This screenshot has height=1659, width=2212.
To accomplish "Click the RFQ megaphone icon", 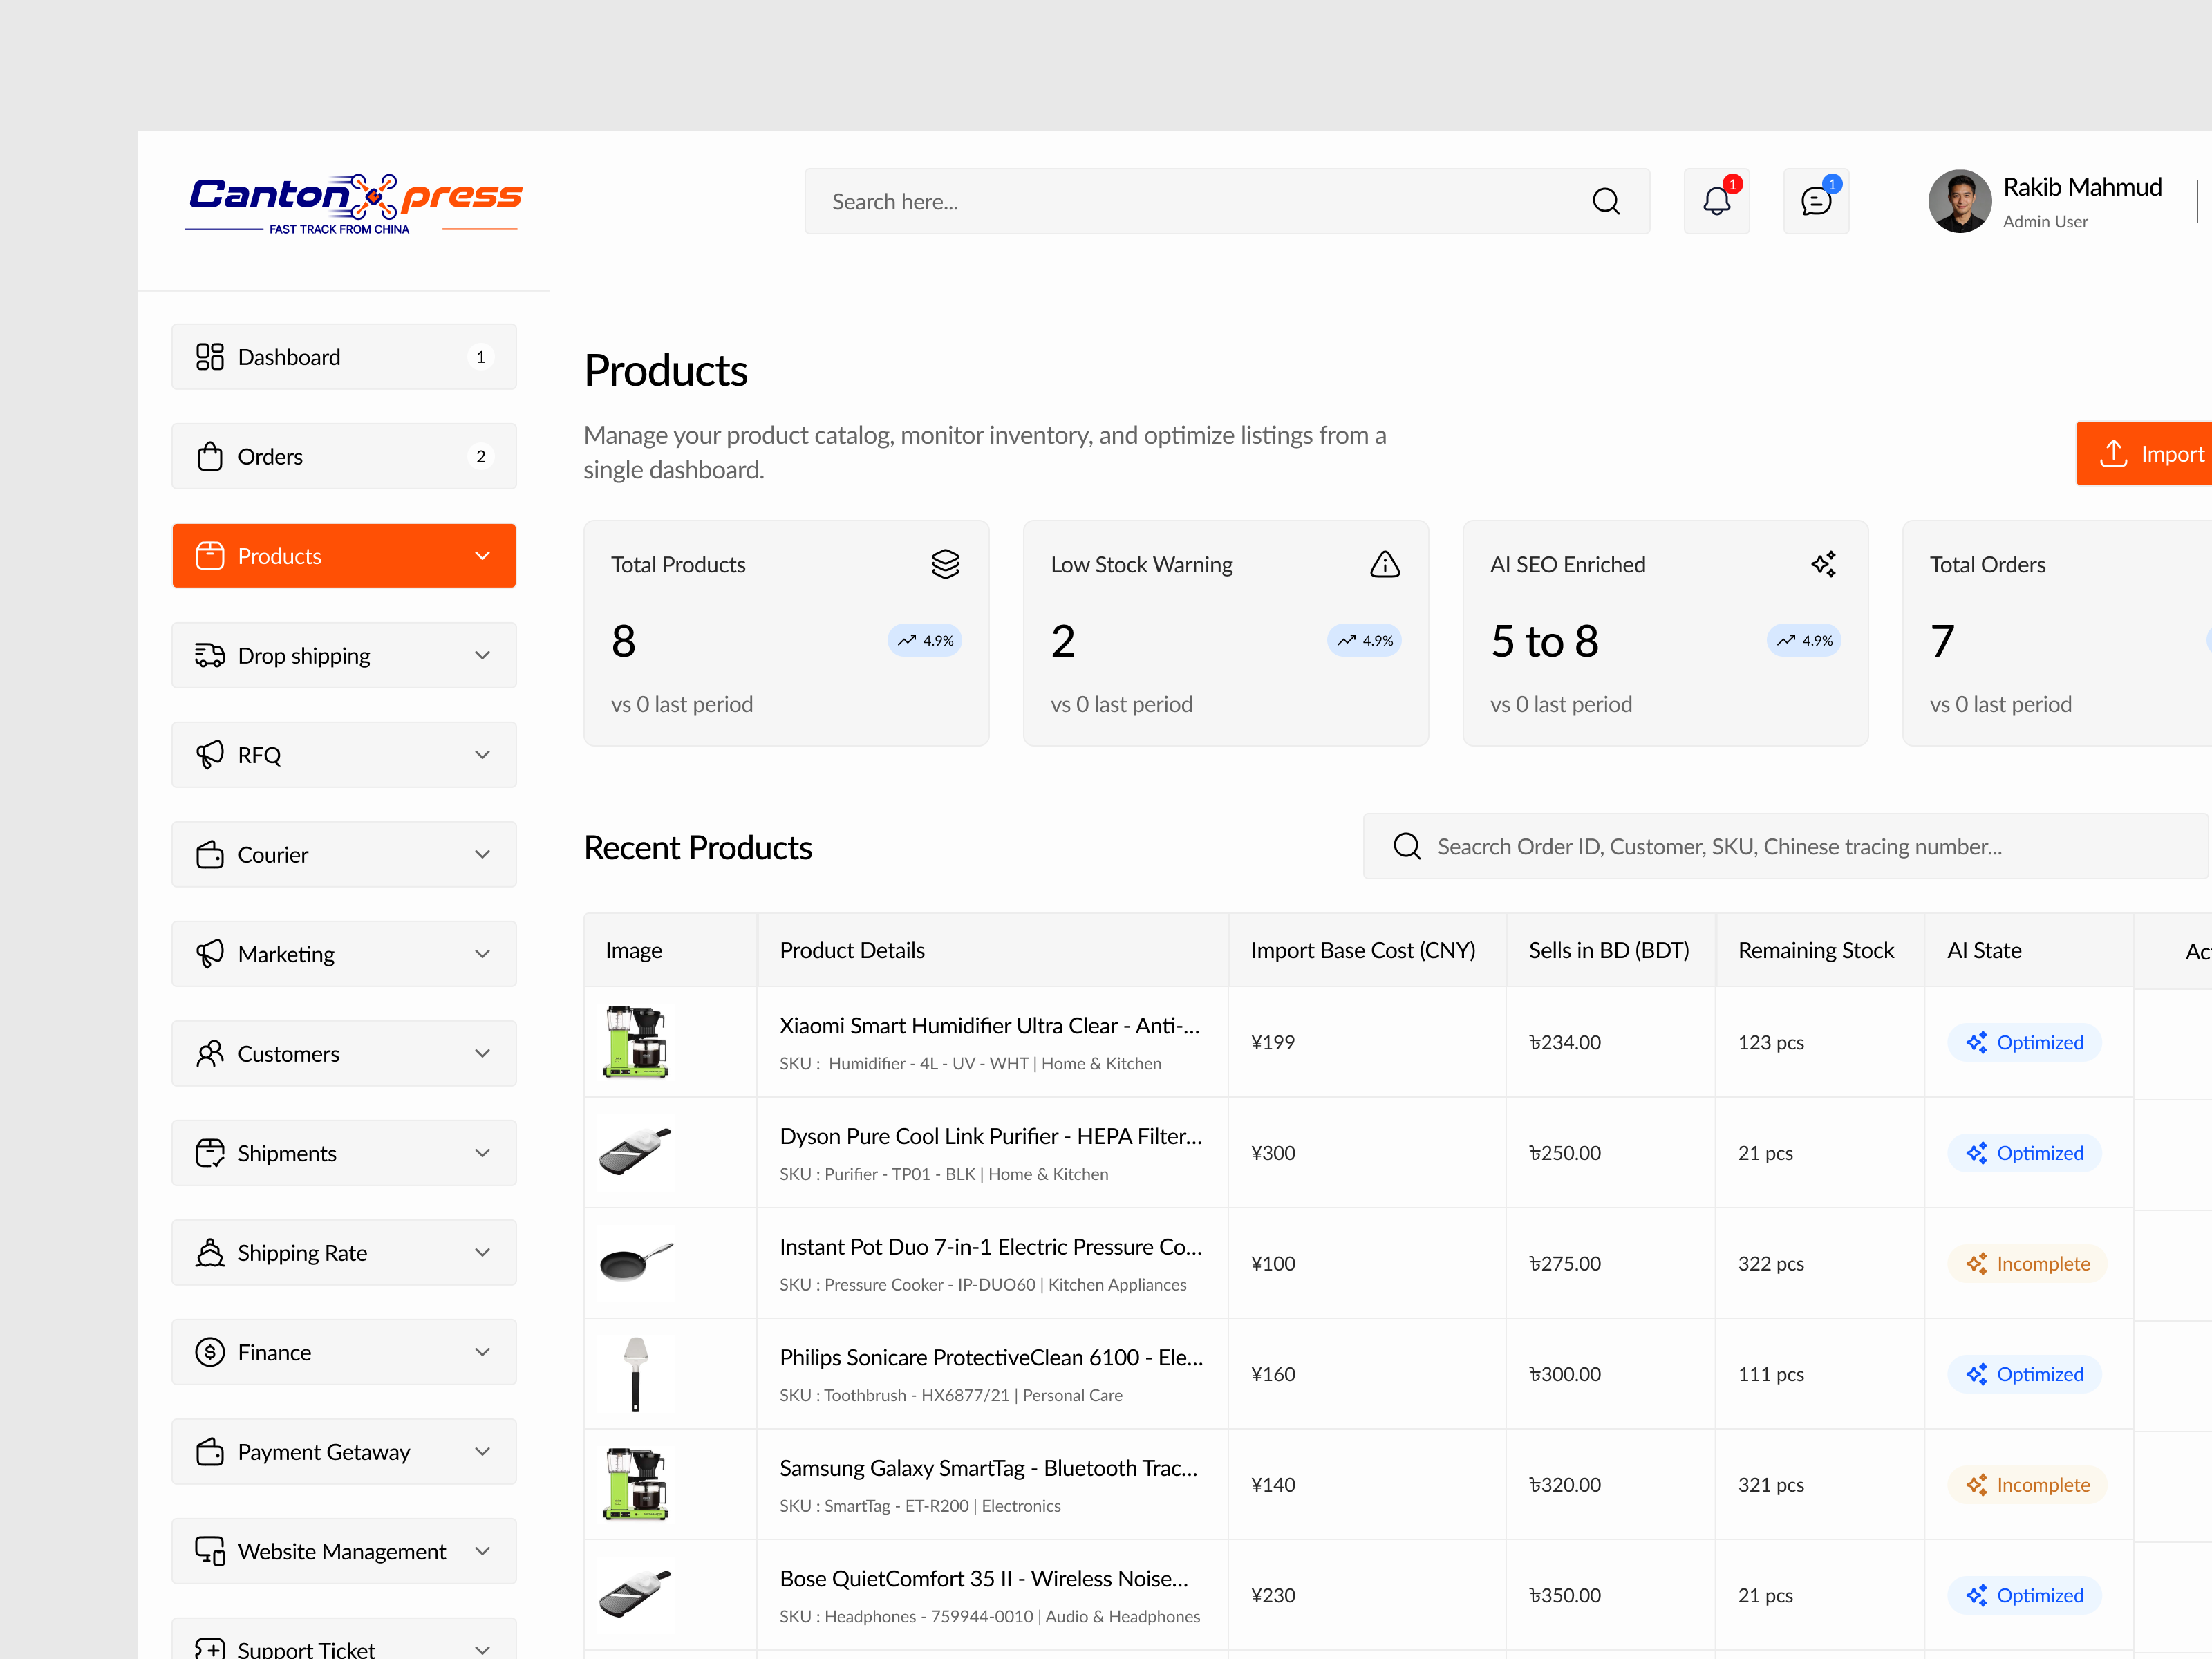I will pyautogui.click(x=210, y=755).
